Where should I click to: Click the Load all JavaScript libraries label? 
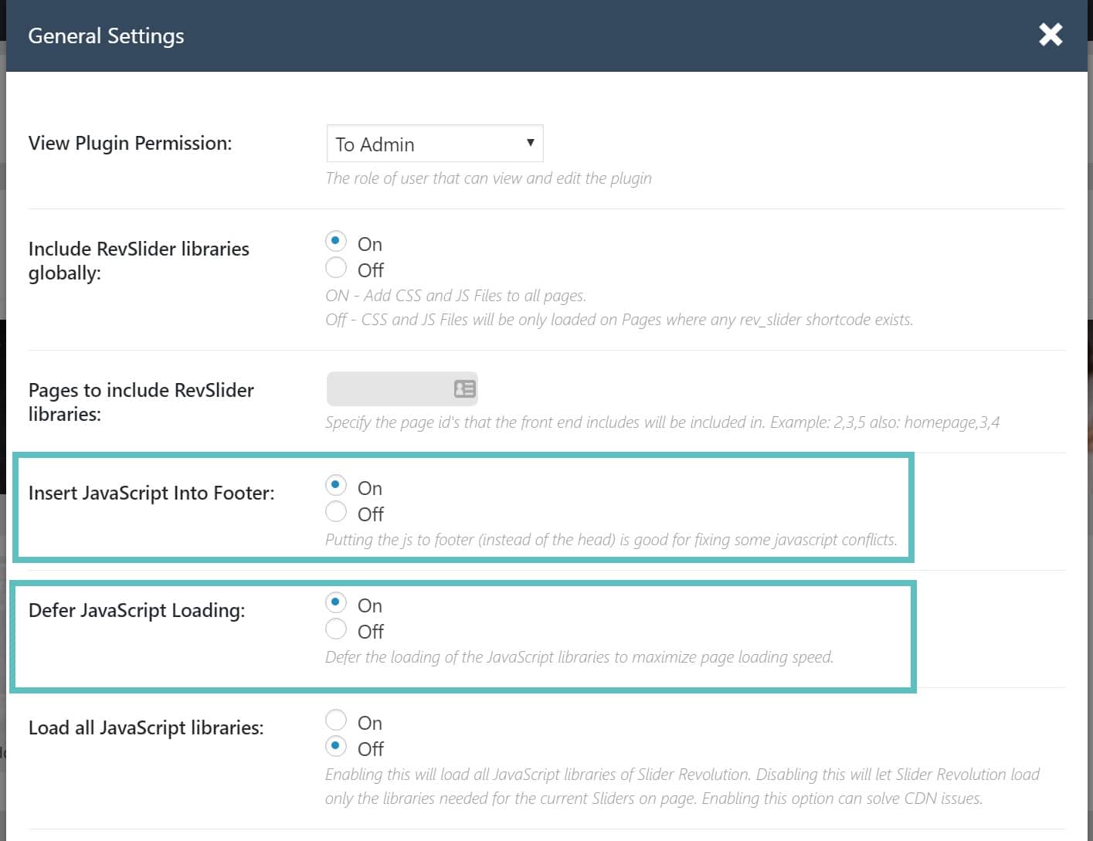coord(145,727)
